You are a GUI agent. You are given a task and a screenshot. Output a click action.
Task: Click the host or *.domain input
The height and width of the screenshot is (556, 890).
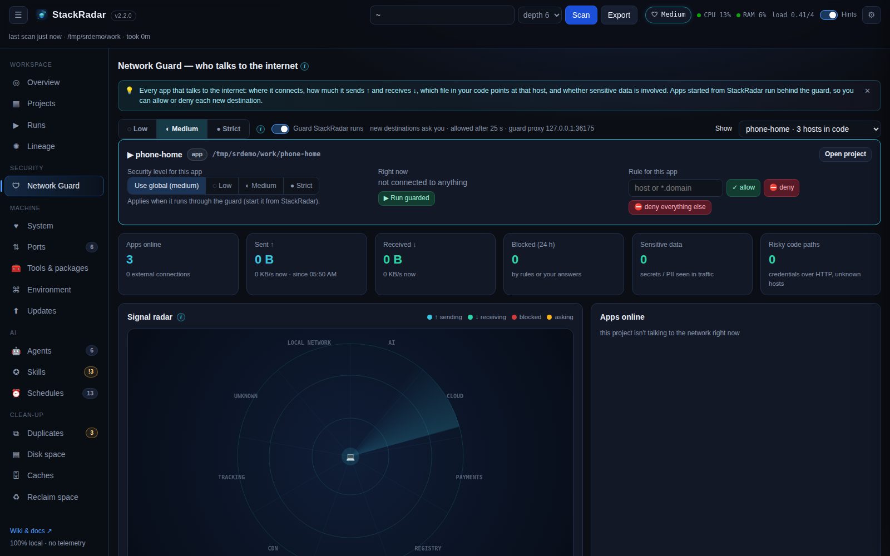675,188
